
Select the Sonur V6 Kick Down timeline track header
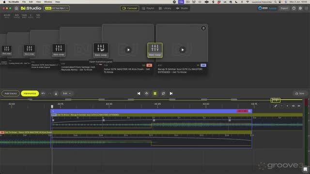pos(126,132)
